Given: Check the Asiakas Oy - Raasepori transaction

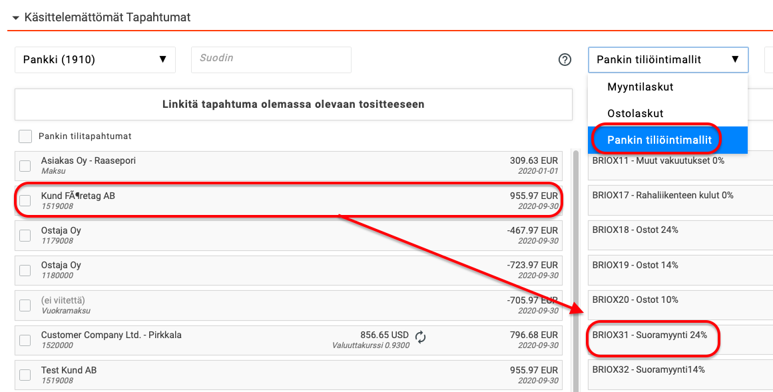Looking at the screenshot, I should tap(25, 166).
